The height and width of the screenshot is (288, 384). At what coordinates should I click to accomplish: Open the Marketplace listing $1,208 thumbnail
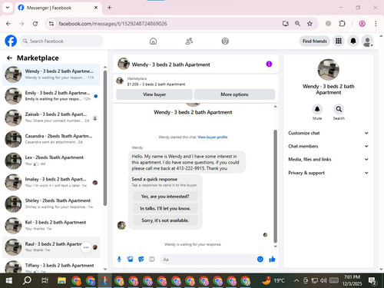click(x=120, y=81)
